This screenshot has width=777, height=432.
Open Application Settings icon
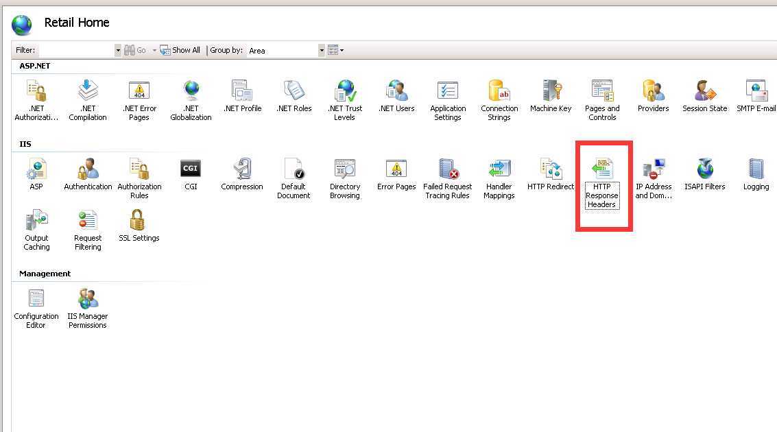pos(448,101)
